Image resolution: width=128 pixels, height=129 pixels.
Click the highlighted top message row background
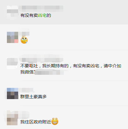pos(64,12)
